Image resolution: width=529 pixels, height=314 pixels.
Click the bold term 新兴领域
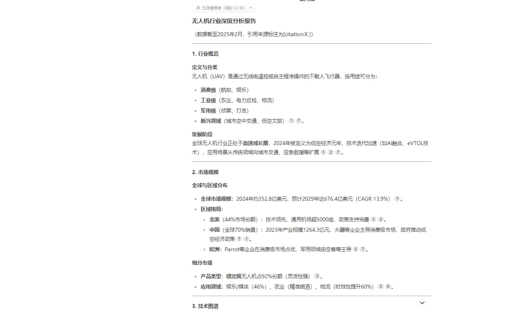(x=211, y=121)
